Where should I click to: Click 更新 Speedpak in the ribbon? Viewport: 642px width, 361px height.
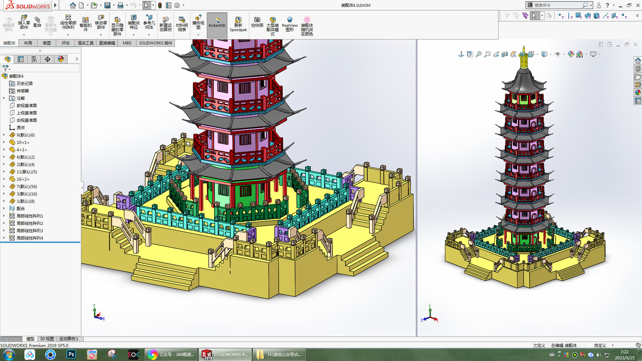[x=238, y=24]
